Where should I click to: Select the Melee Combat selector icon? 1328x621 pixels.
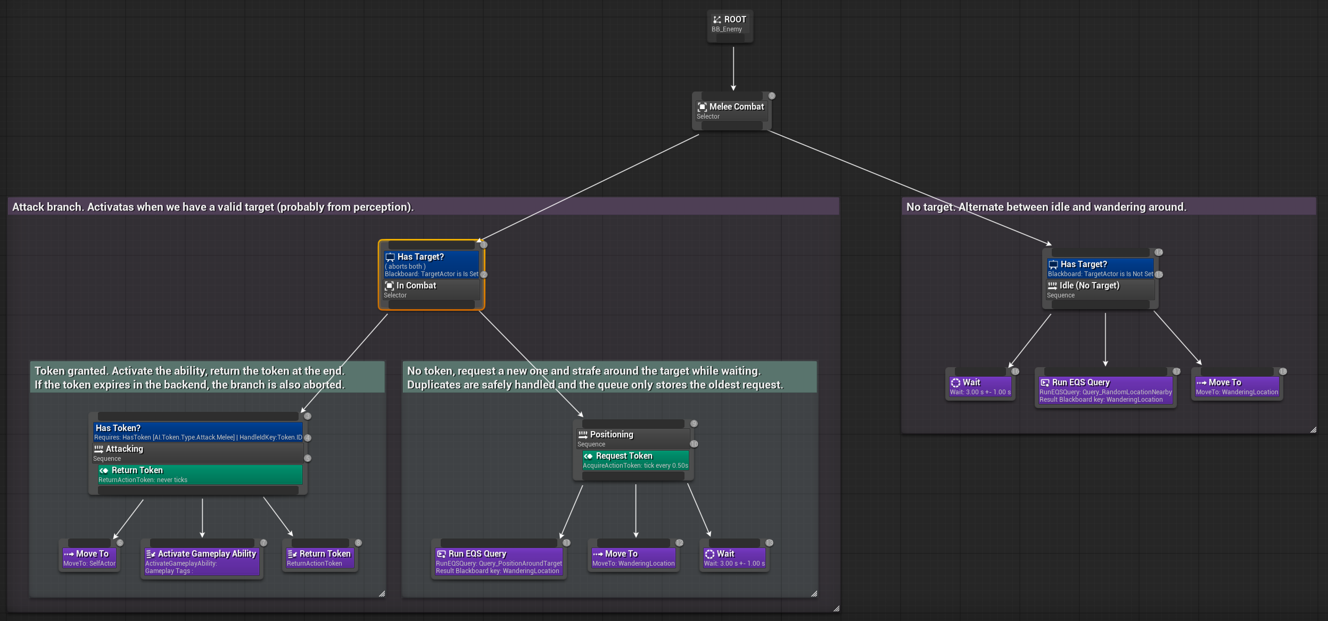coord(702,106)
